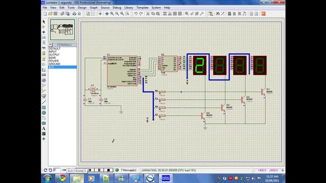Select the 2D Graphics Circle tool

[44, 113]
